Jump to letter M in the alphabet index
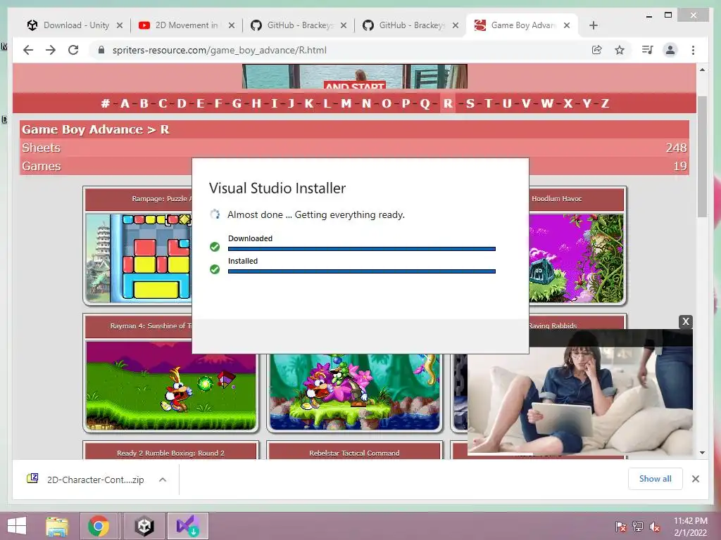 (x=346, y=103)
